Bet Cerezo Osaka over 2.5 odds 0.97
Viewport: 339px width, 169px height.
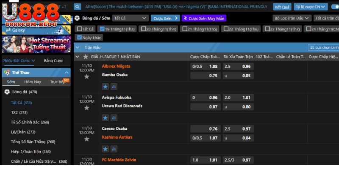pos(238,129)
